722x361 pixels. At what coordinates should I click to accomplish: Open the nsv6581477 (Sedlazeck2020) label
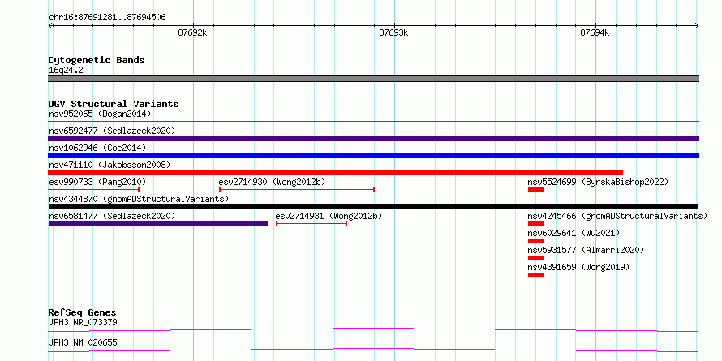tap(112, 216)
